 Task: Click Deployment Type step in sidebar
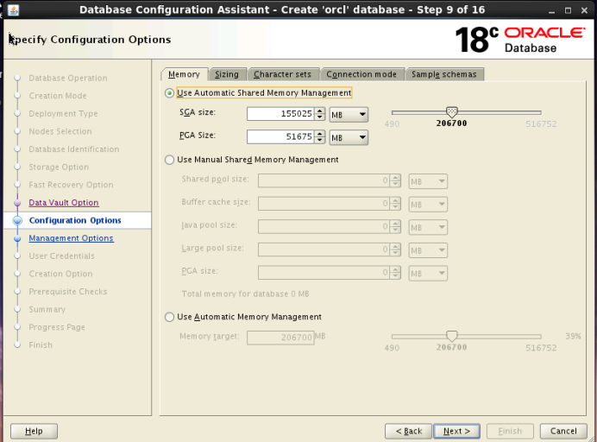click(63, 114)
